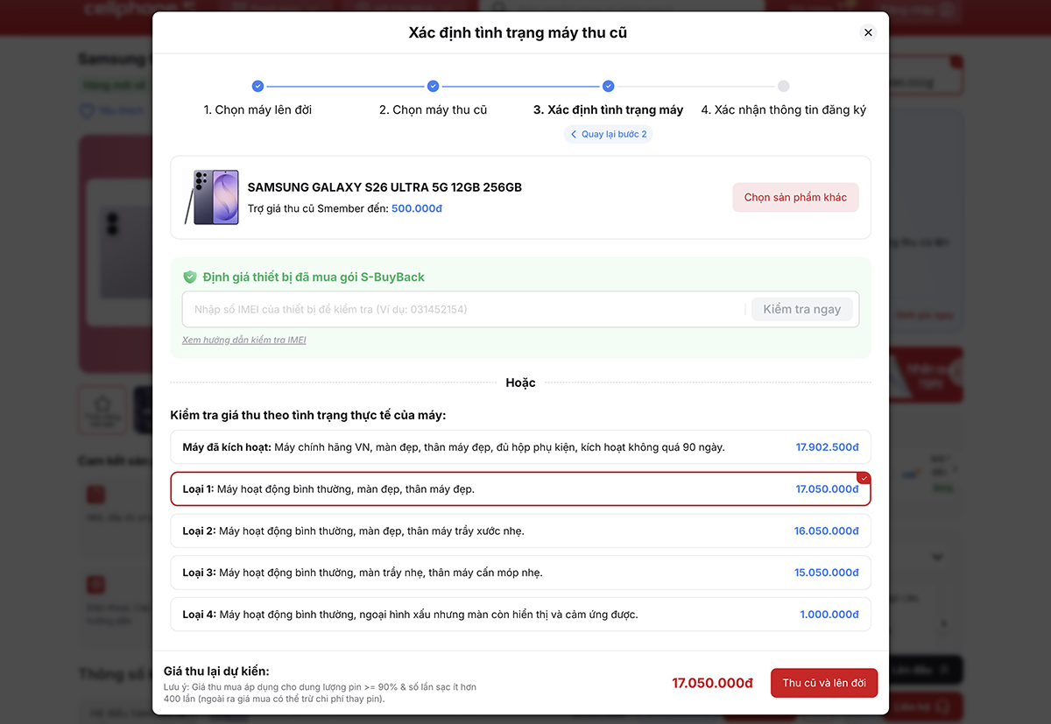Click the red checkmark on Loại 1
1051x724 pixels.
click(x=864, y=478)
